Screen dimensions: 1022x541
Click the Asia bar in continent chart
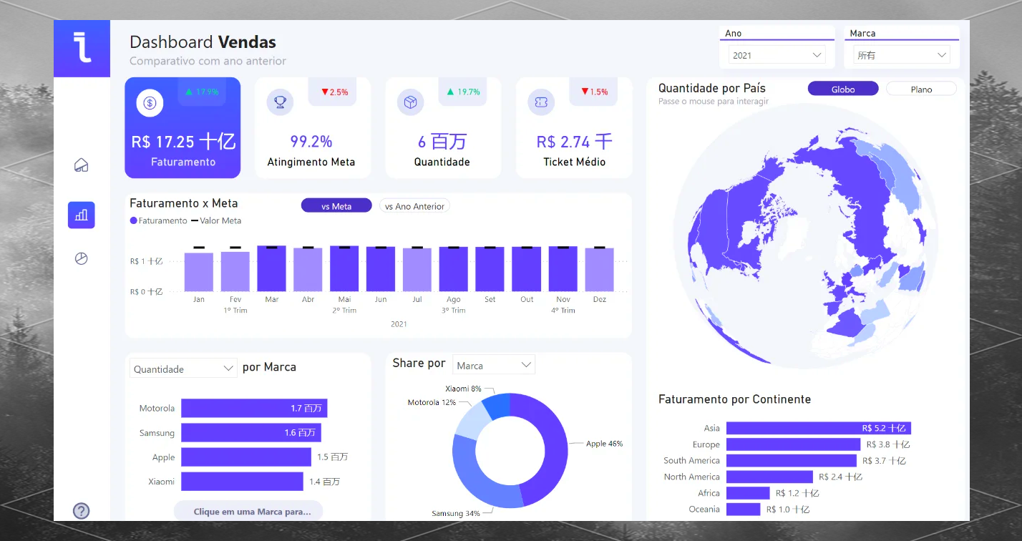[819, 428]
